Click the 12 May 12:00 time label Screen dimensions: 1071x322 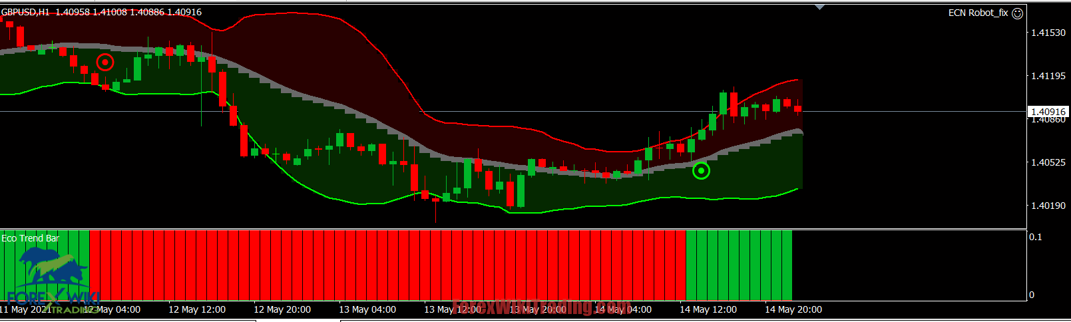click(197, 309)
